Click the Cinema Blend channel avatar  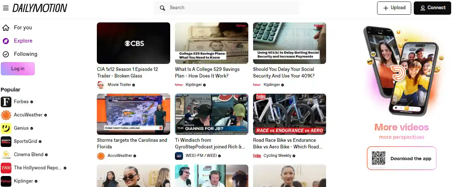click(x=6, y=155)
